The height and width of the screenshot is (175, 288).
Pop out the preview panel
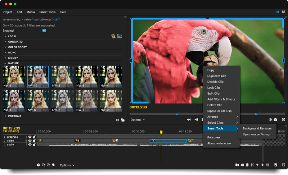(283, 119)
